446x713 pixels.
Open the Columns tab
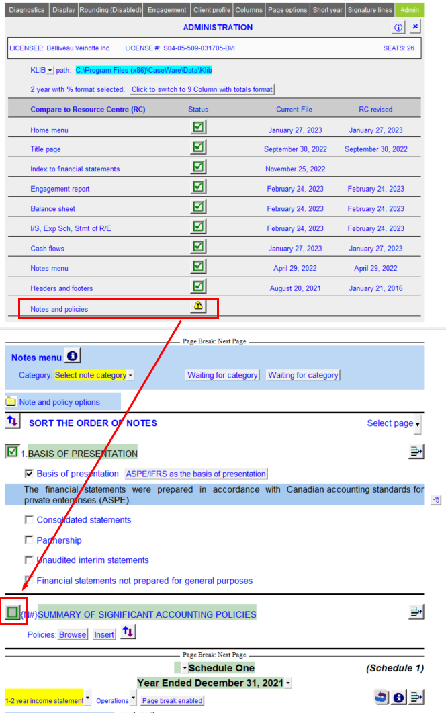tap(249, 10)
